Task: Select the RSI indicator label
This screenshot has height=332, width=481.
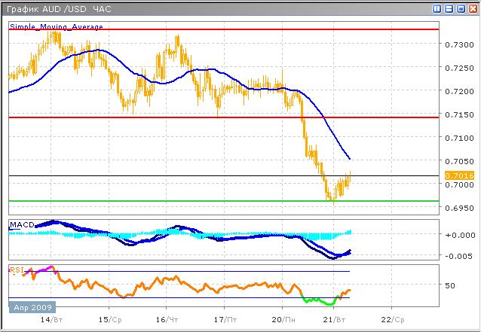Action: [x=16, y=269]
